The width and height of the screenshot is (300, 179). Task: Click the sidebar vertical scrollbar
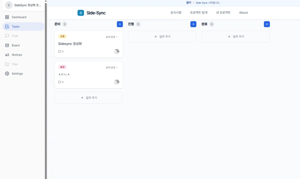(46, 91)
